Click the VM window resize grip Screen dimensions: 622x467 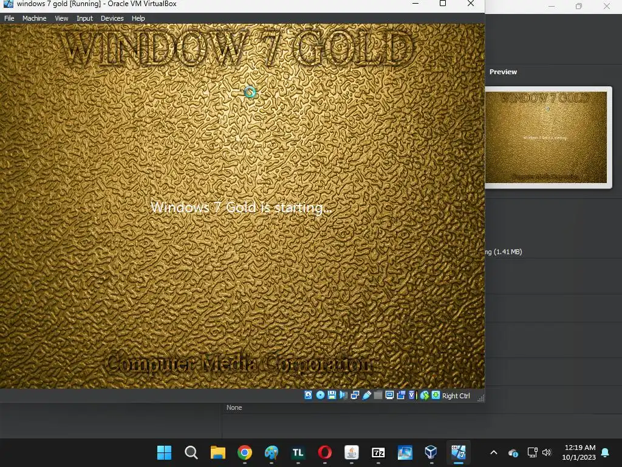[x=481, y=398]
